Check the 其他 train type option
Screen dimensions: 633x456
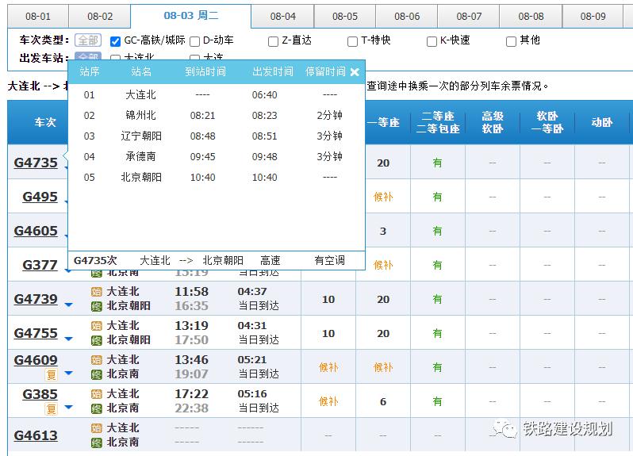coord(512,41)
